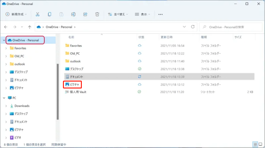The width and height of the screenshot is (265, 148).
Task: Click the ショートカット type cell
Action: coord(207,92)
